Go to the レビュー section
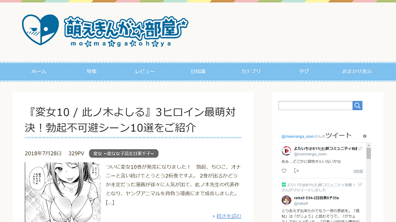This screenshot has height=222, width=396. (145, 71)
